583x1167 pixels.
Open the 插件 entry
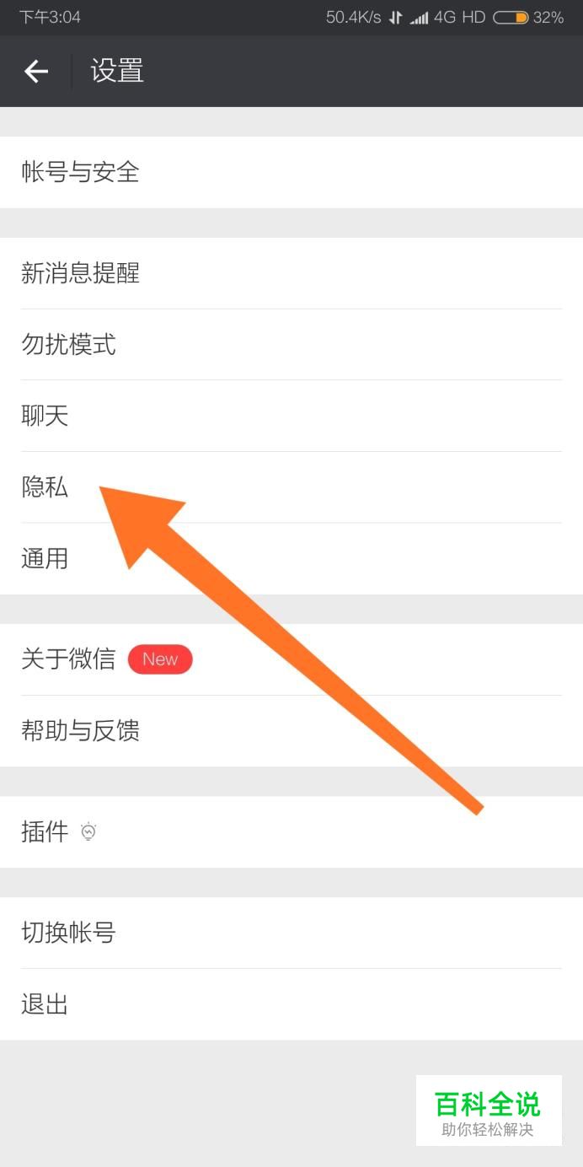[291, 832]
